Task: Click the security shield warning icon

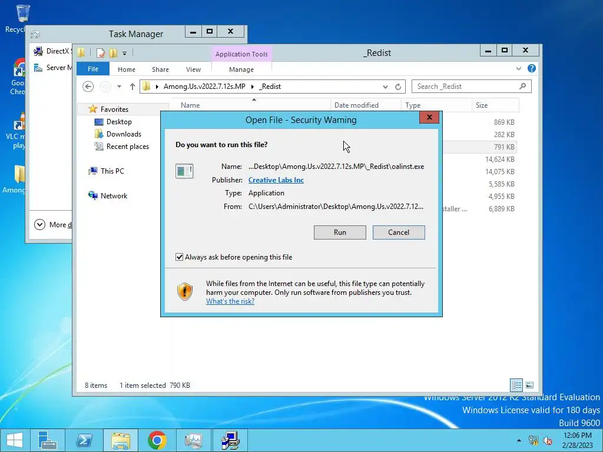Action: point(184,291)
